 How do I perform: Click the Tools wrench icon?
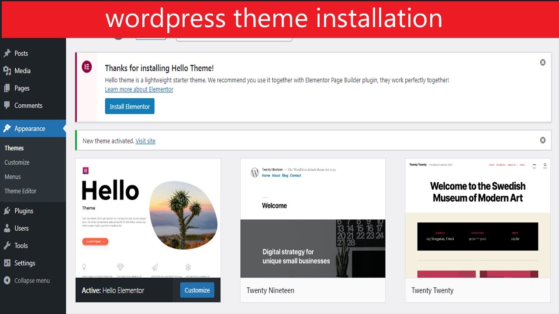(x=7, y=246)
